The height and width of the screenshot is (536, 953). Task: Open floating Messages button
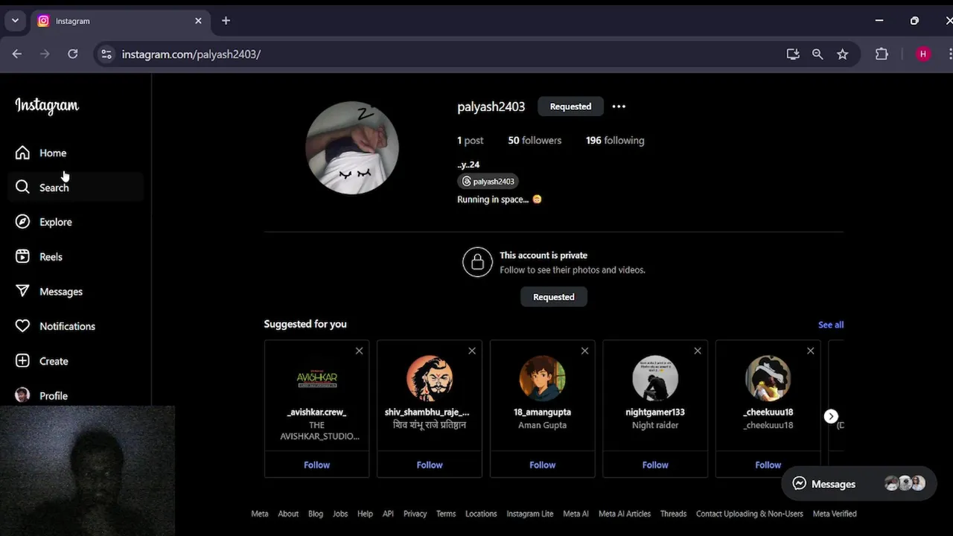pos(858,484)
